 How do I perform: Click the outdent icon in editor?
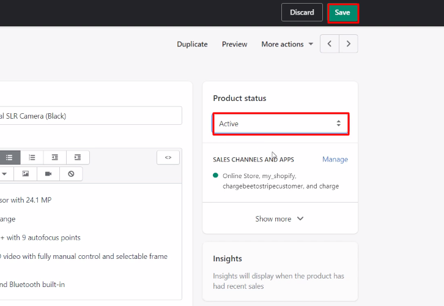pyautogui.click(x=55, y=157)
